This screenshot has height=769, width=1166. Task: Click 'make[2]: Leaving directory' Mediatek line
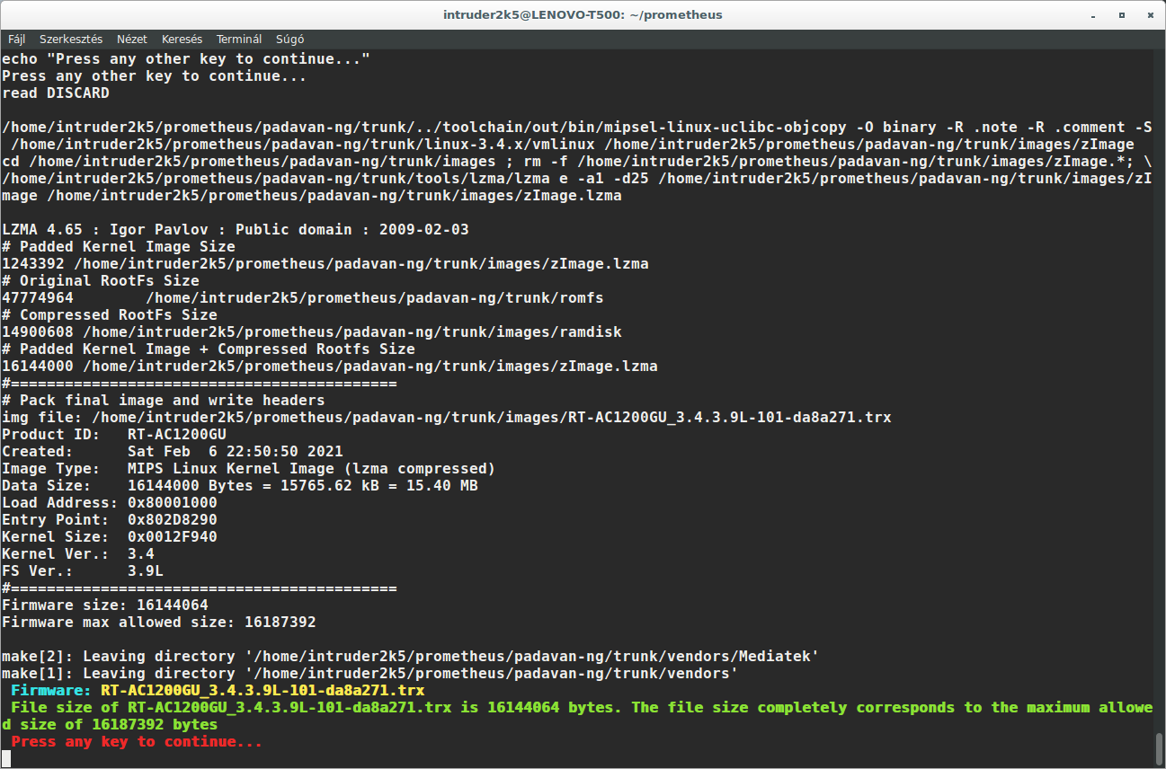[411, 657]
